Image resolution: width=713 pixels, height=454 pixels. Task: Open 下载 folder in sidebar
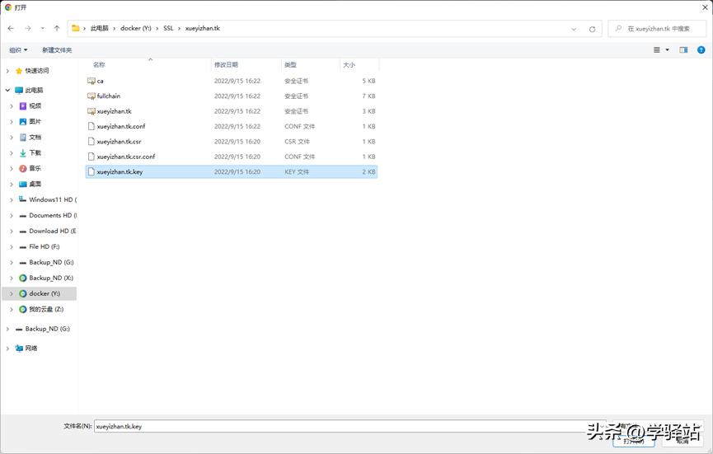coord(35,152)
